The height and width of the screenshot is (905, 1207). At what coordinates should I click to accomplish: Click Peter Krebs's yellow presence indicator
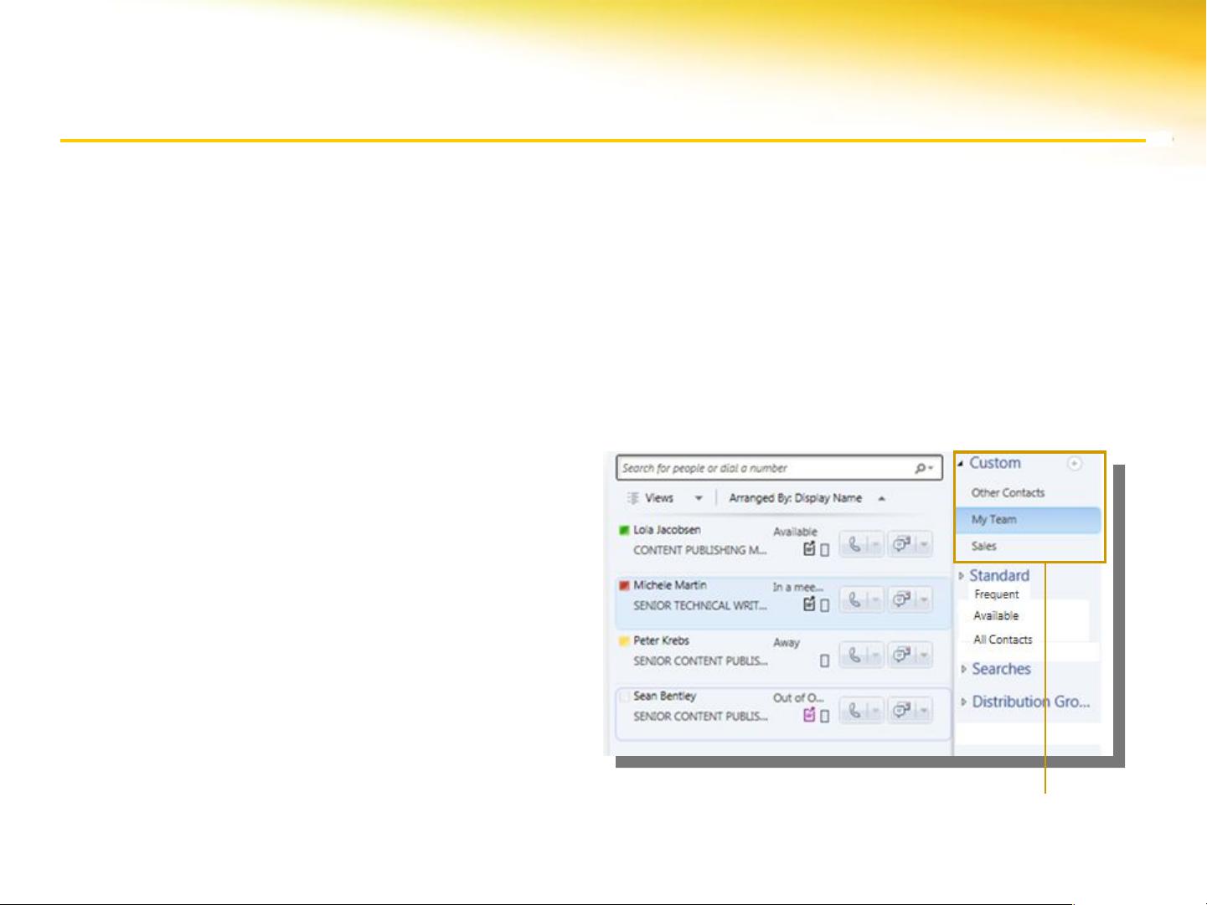click(624, 640)
